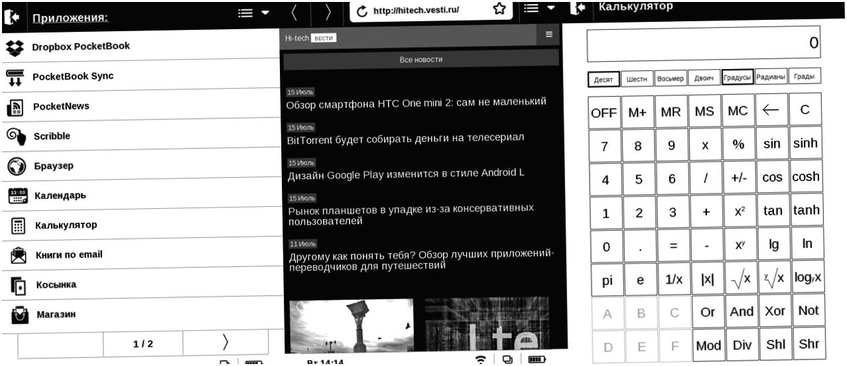This screenshot has height=366, width=847.
Task: Click the Xor logic key
Action: (774, 311)
